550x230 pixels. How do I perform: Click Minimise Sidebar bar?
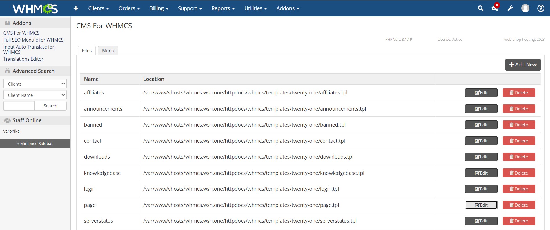coord(35,144)
